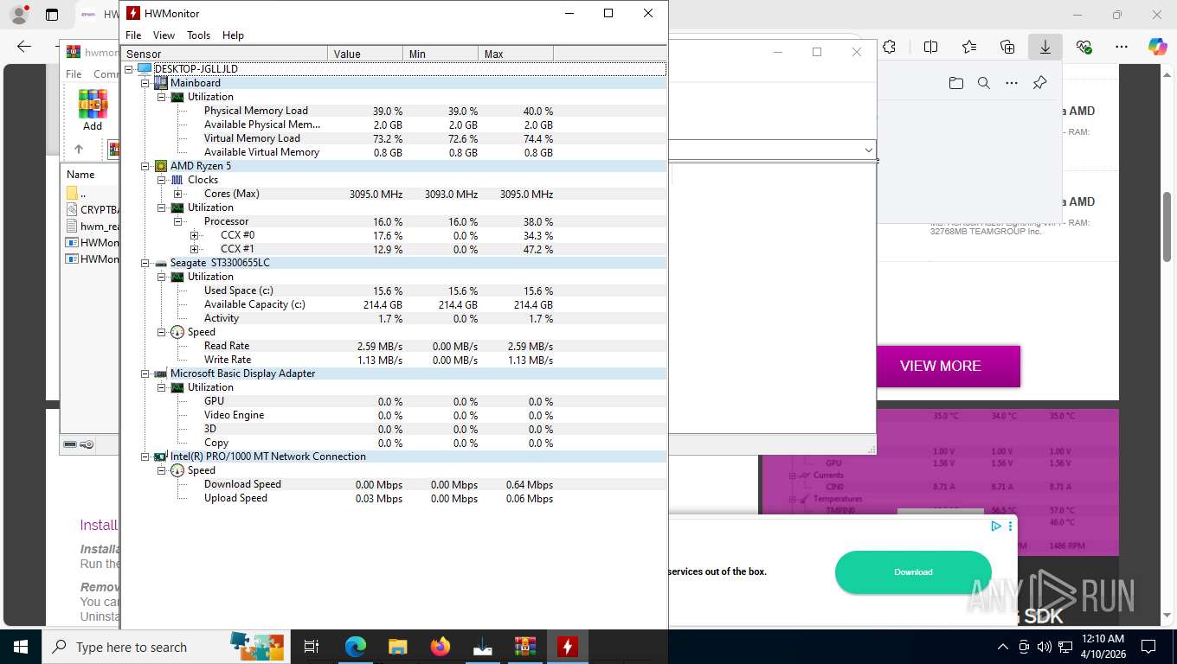
Task: Open the File menu in HWMonitor
Action: [133, 35]
